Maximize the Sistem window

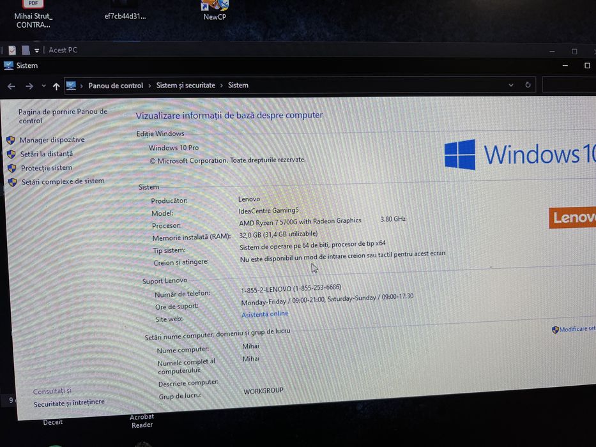tap(587, 66)
